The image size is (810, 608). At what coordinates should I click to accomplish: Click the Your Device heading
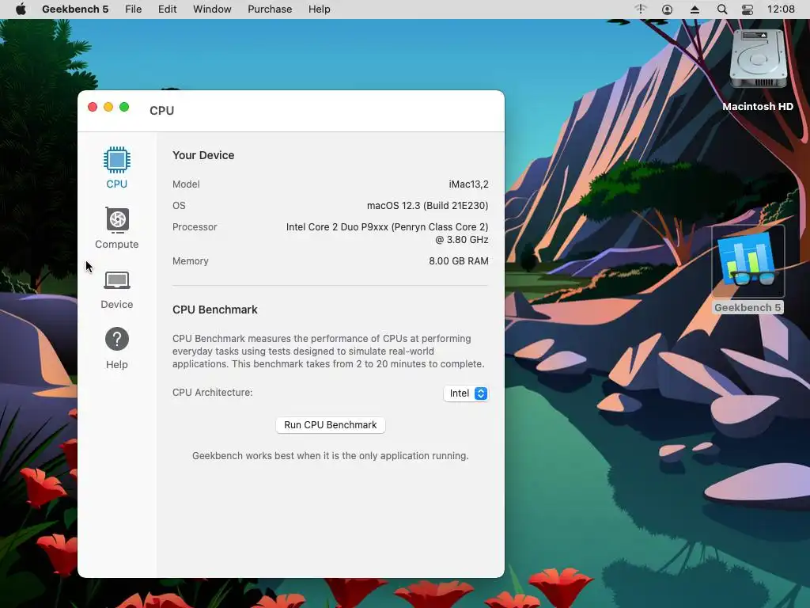pos(203,155)
